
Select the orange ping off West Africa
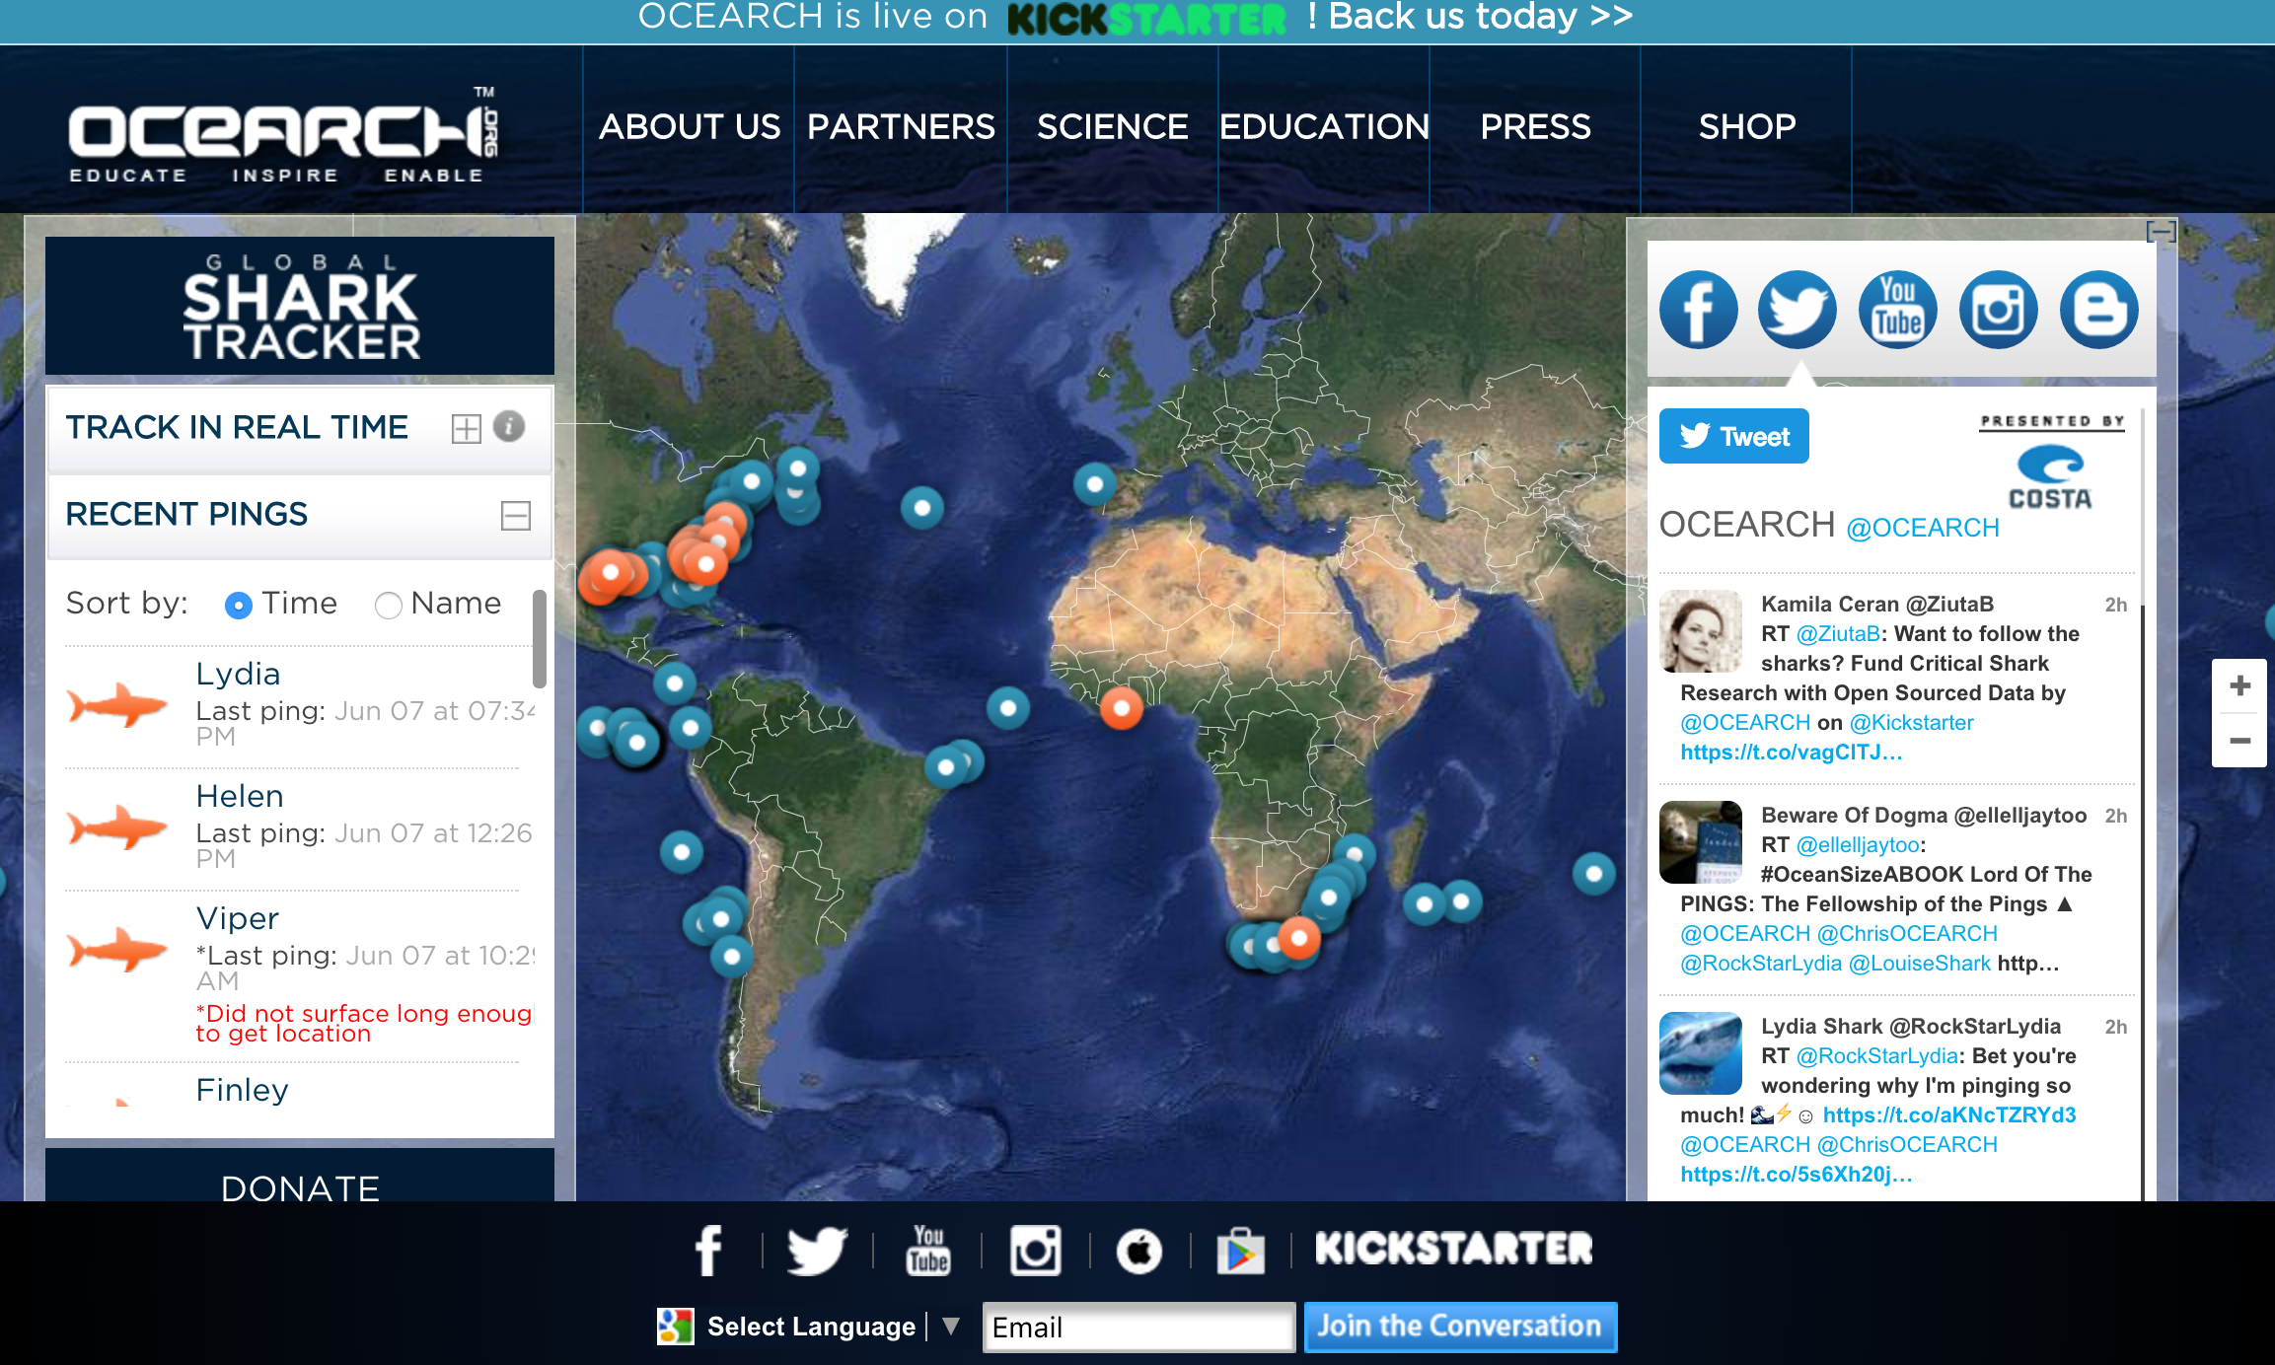[x=1122, y=707]
